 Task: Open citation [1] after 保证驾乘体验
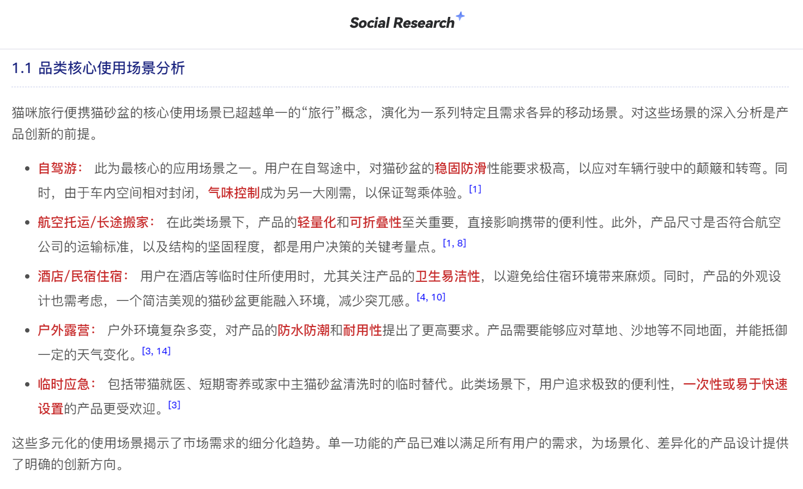pyautogui.click(x=475, y=189)
